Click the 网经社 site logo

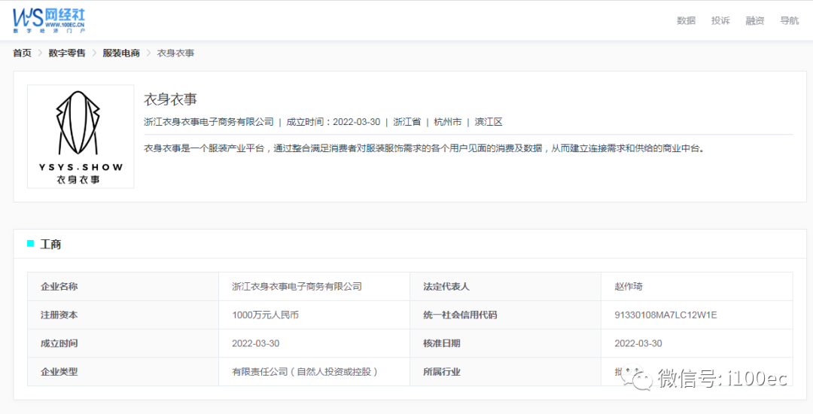pos(49,21)
